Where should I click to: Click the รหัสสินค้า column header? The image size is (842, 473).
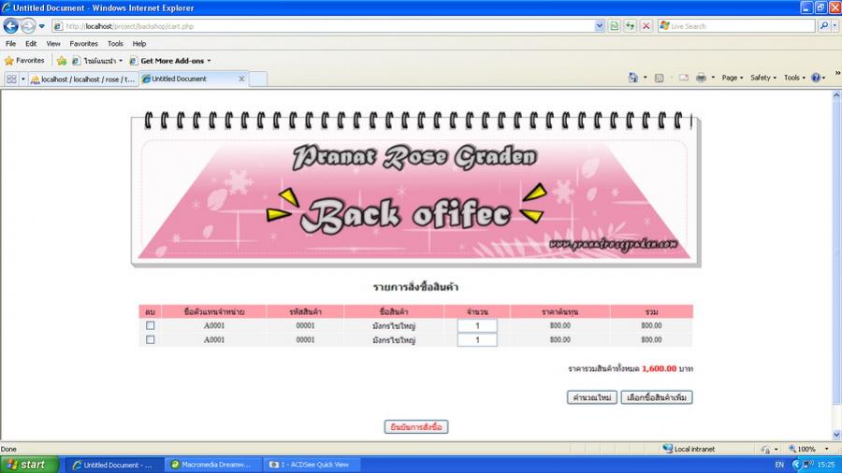point(305,311)
